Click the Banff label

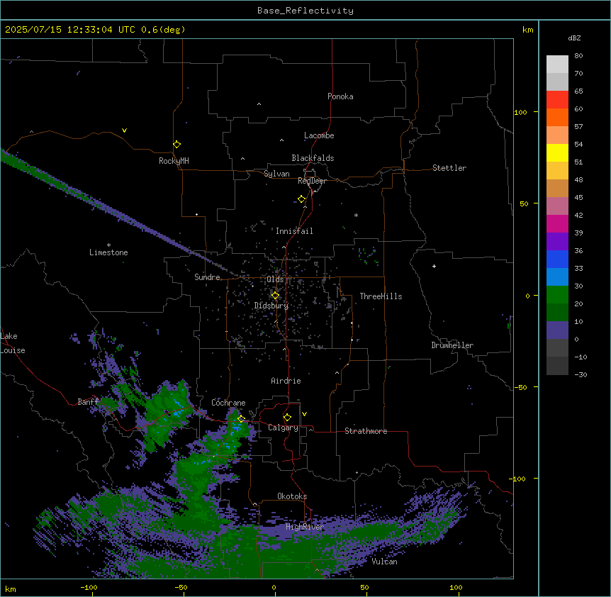point(88,402)
